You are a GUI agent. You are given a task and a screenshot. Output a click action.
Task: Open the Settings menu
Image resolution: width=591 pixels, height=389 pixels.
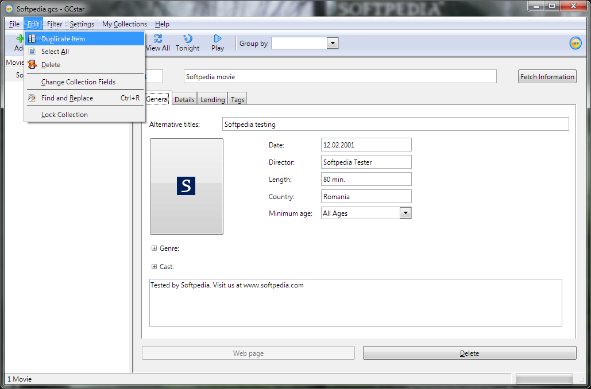(x=82, y=24)
